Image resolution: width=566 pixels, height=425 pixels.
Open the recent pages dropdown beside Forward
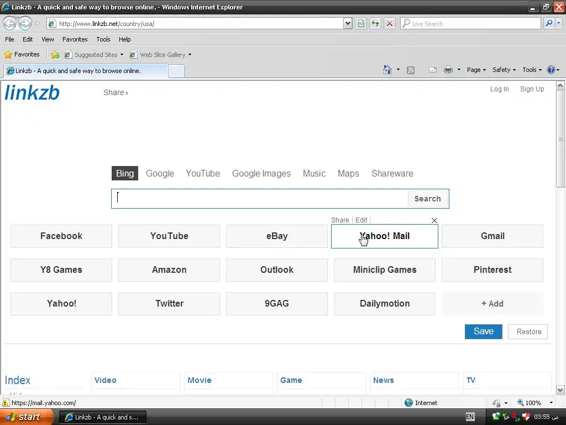(x=37, y=24)
